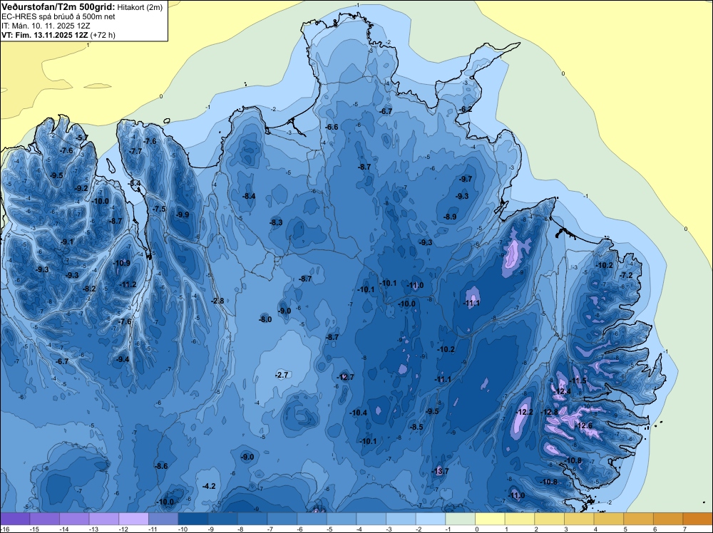
Task: Click the legend swatch between 3 and 4
Action: [x=579, y=519]
